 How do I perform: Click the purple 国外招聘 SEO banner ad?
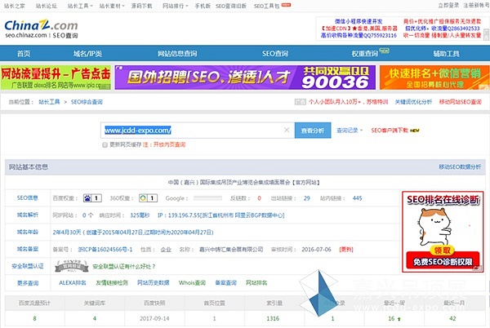(x=245, y=78)
